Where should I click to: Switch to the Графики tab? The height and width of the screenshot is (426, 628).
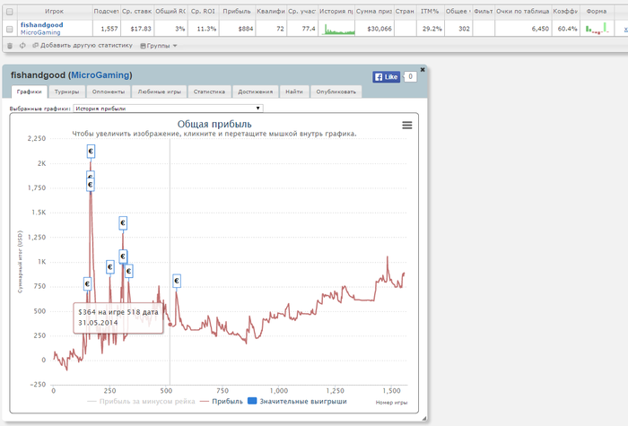pyautogui.click(x=30, y=91)
